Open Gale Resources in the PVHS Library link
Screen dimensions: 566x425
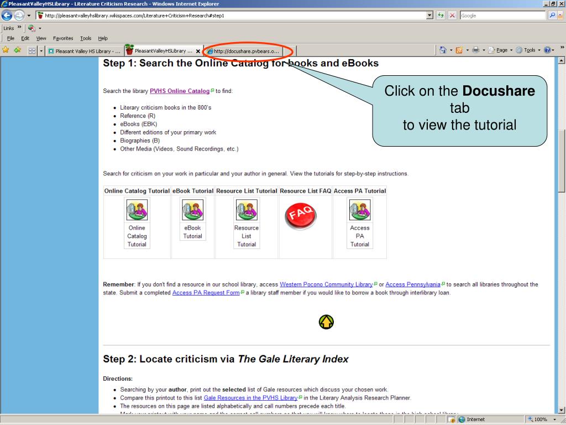[x=250, y=398]
